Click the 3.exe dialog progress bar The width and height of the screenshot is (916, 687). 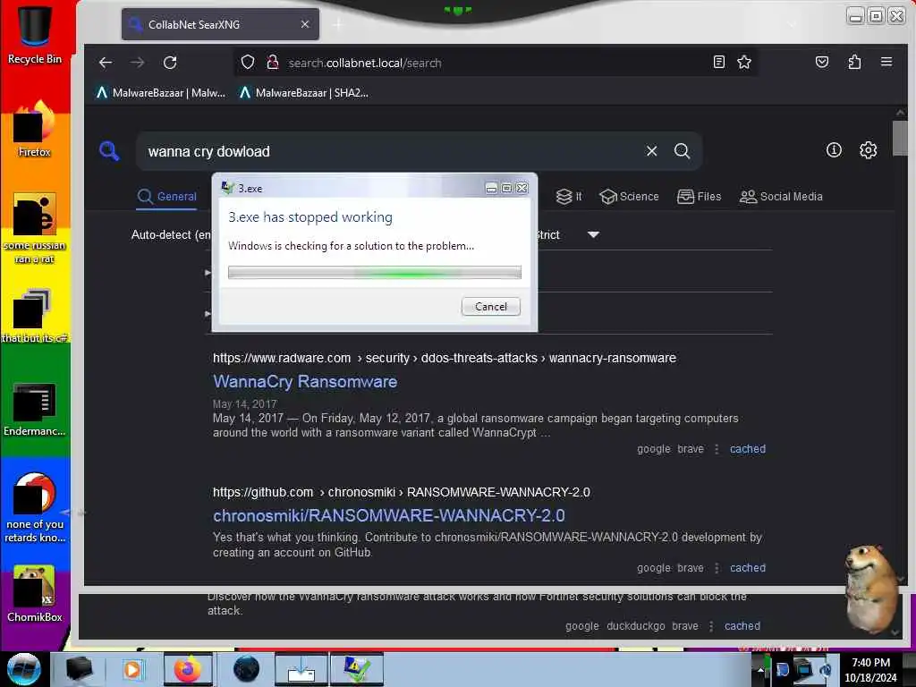375,272
